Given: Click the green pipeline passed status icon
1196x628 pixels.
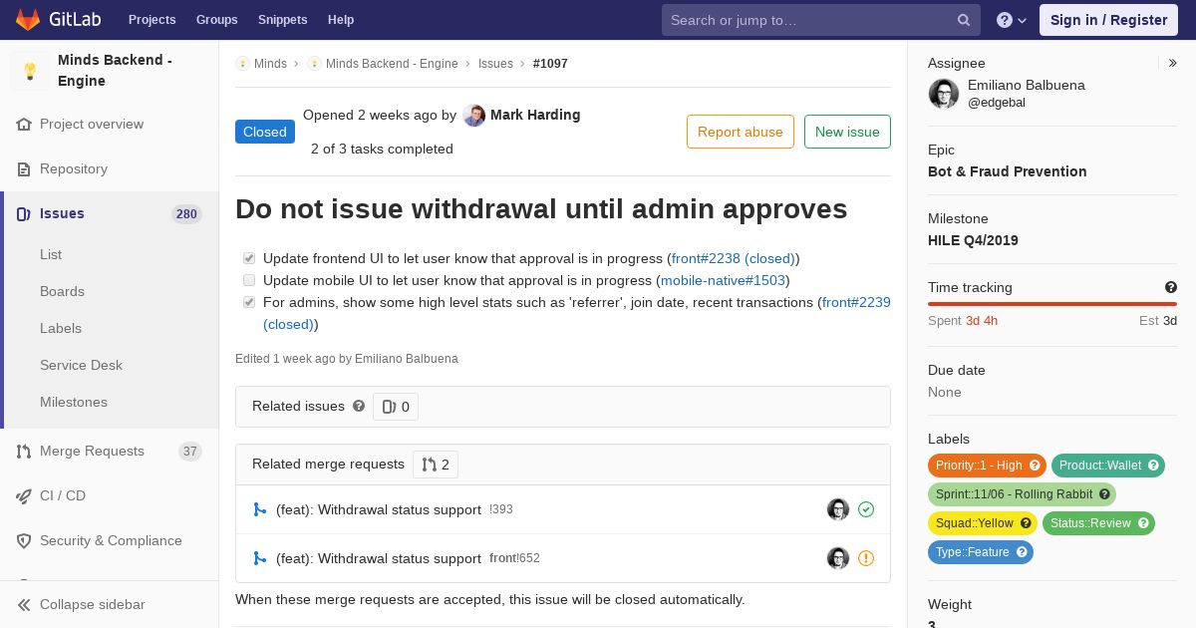Looking at the screenshot, I should [866, 509].
